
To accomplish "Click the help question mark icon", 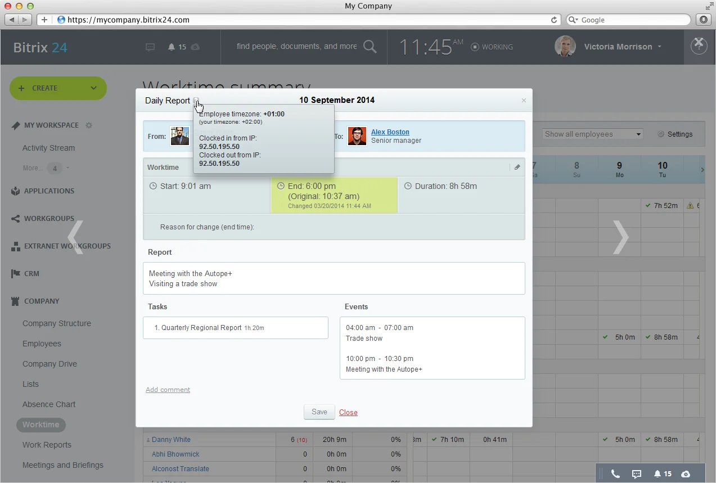I will [x=699, y=48].
